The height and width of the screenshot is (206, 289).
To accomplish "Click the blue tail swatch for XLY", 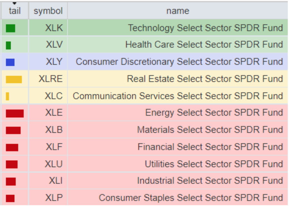I will click(x=10, y=62).
